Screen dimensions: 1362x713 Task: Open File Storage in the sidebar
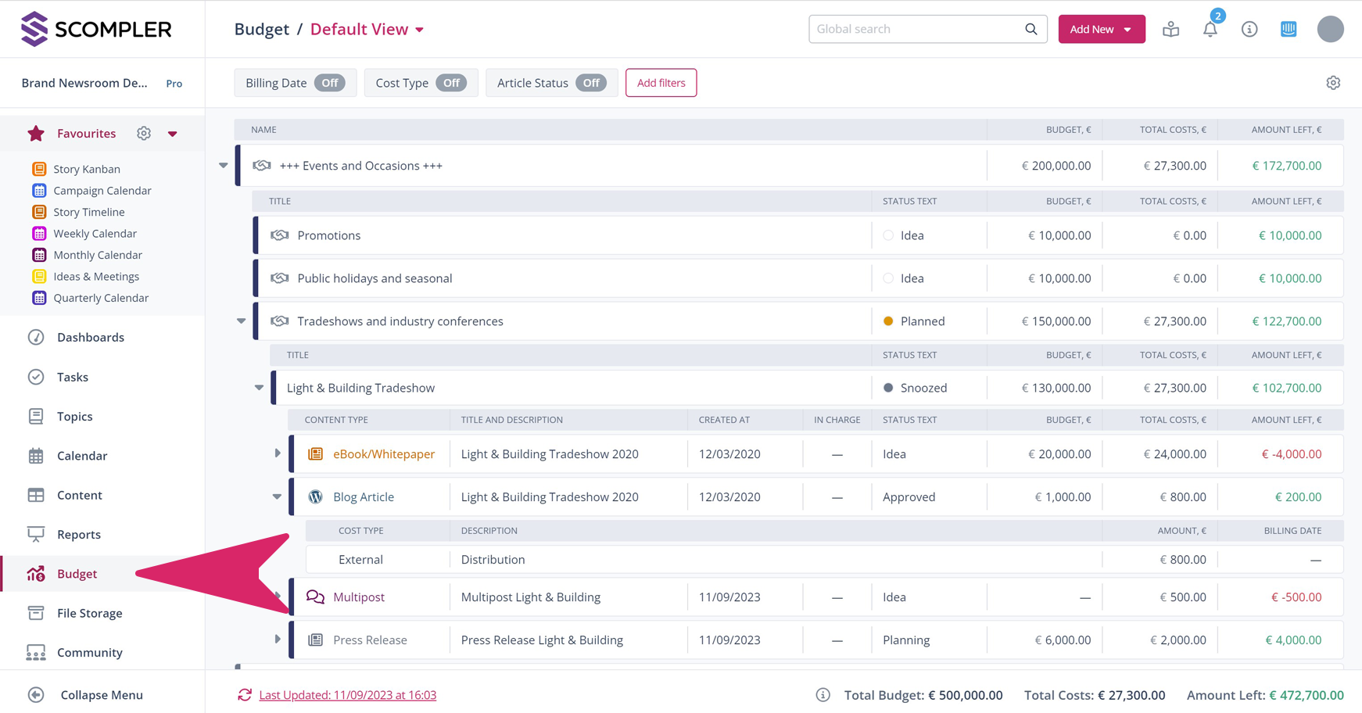pos(89,613)
